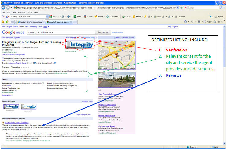Image resolution: width=227 pixels, height=150 pixels.
Task: Open the zoom level 80% control in status bar
Action: point(217,147)
